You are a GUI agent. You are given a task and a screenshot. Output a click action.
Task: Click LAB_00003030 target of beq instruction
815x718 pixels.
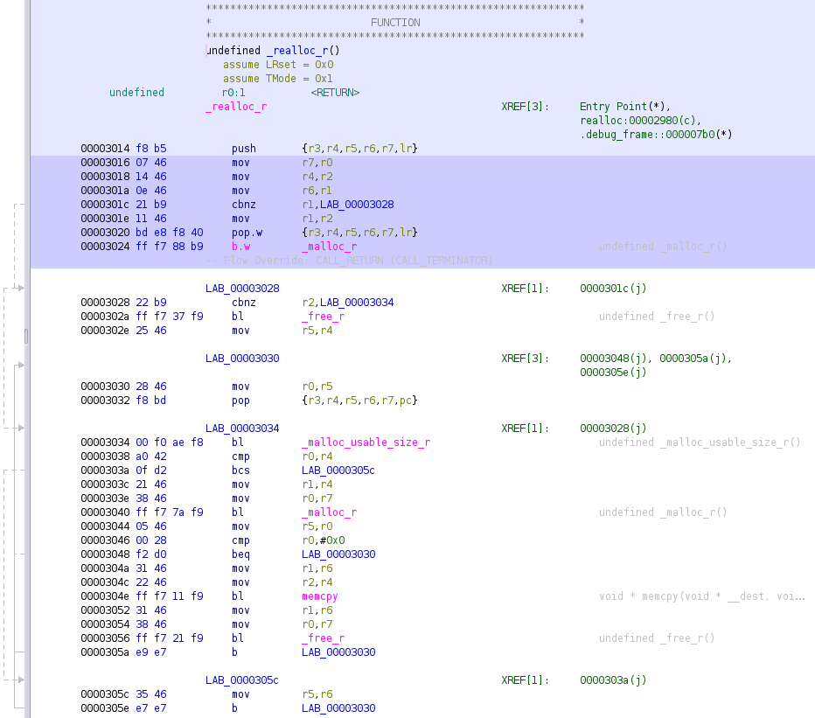(x=338, y=554)
